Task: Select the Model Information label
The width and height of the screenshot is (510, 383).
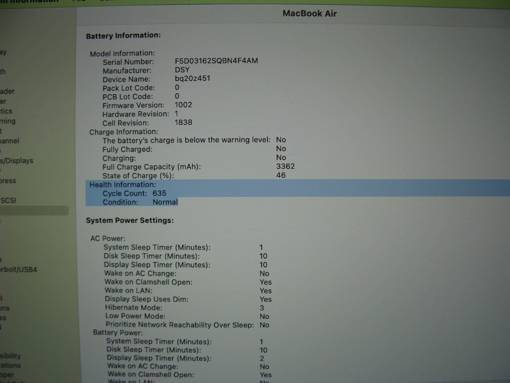Action: pos(122,53)
